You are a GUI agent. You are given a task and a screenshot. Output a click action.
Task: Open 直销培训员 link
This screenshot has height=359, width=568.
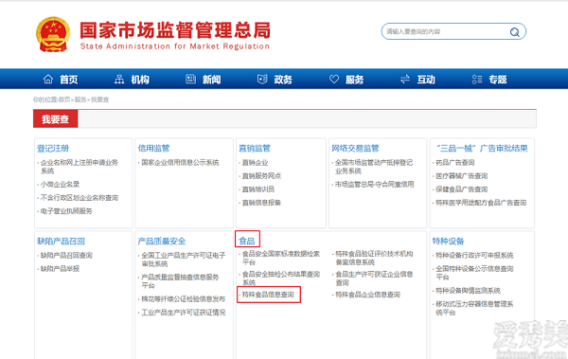point(257,189)
